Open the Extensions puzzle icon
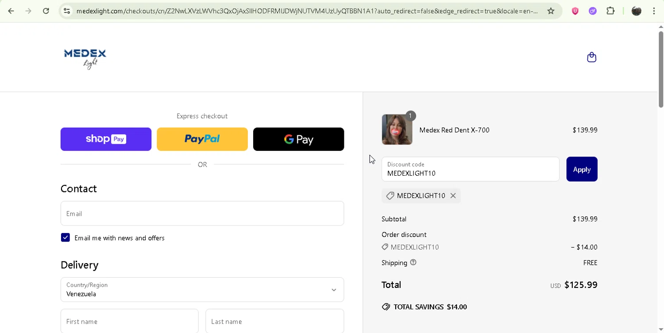This screenshot has height=333, width=664. (610, 11)
